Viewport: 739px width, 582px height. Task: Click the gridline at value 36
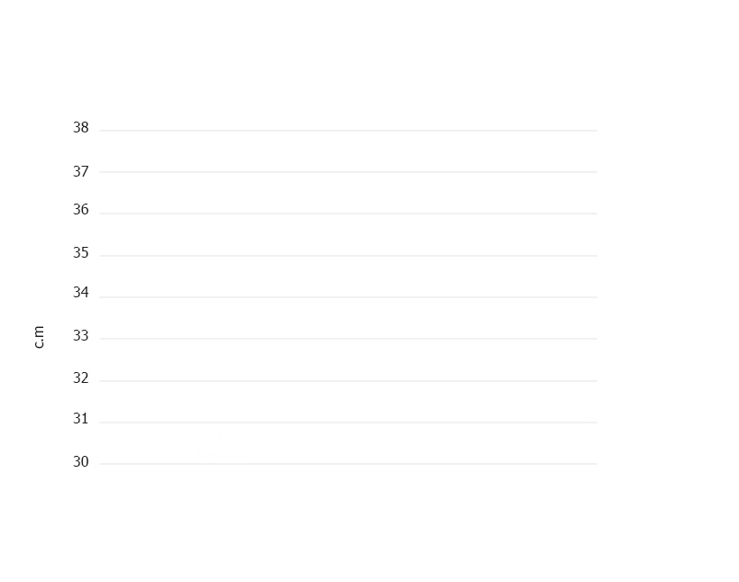click(348, 214)
